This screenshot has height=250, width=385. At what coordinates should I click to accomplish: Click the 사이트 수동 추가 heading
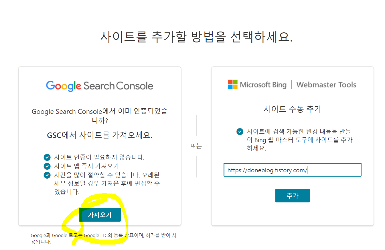pyautogui.click(x=292, y=109)
